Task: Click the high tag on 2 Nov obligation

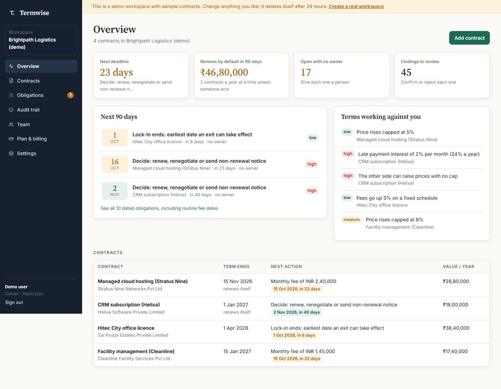Action: (x=312, y=191)
